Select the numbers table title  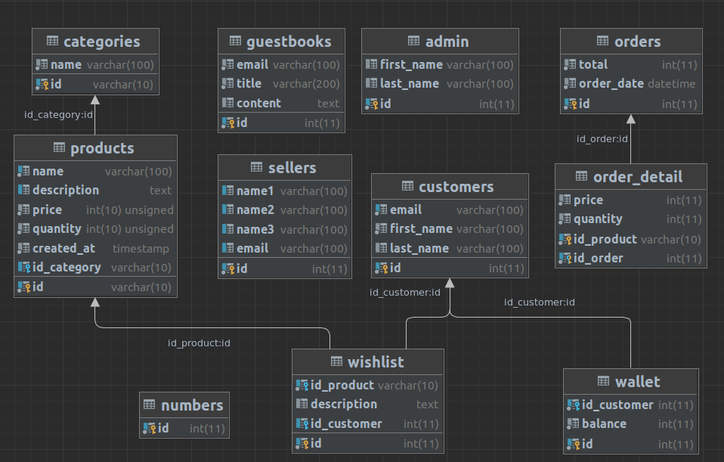[192, 405]
